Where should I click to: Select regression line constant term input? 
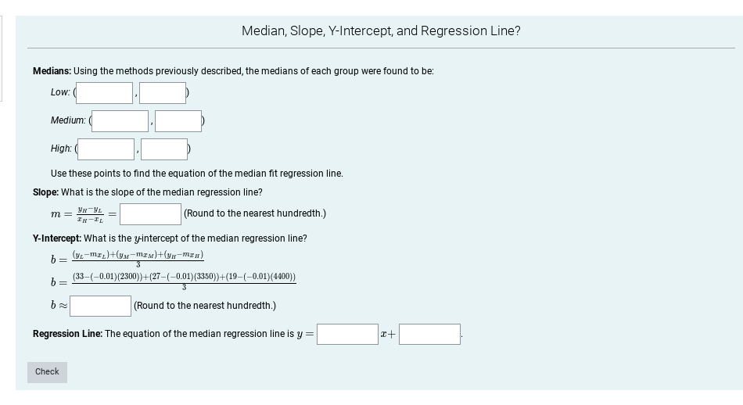point(429,335)
